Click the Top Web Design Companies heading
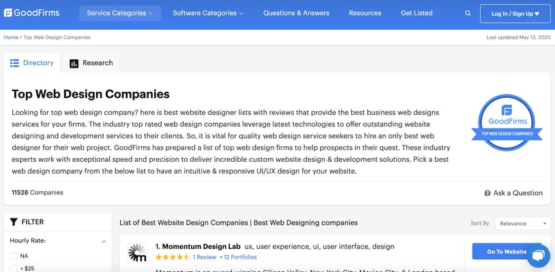Viewport: 555px width, 272px height. [x=91, y=94]
